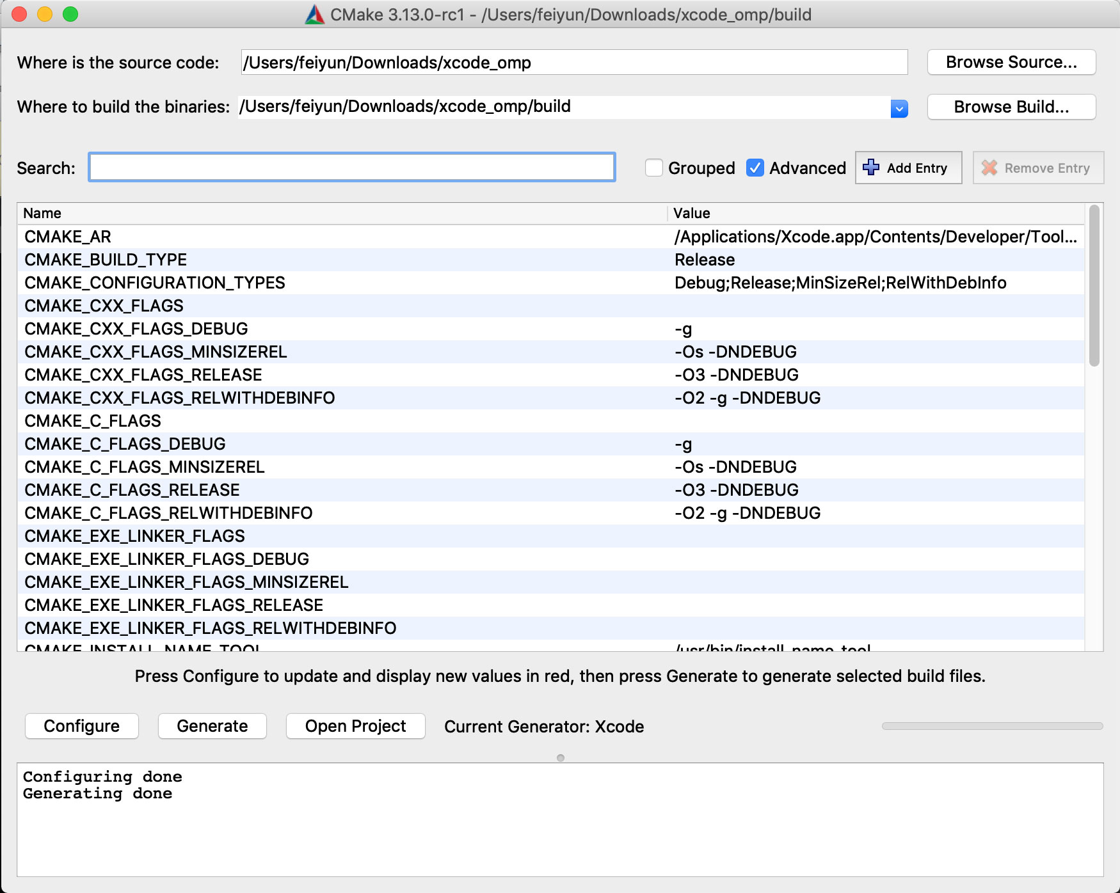Viewport: 1120px width, 893px height.
Task: Select CMAKE_C_FLAGS_RELEASE entry
Action: pyautogui.click(x=132, y=490)
